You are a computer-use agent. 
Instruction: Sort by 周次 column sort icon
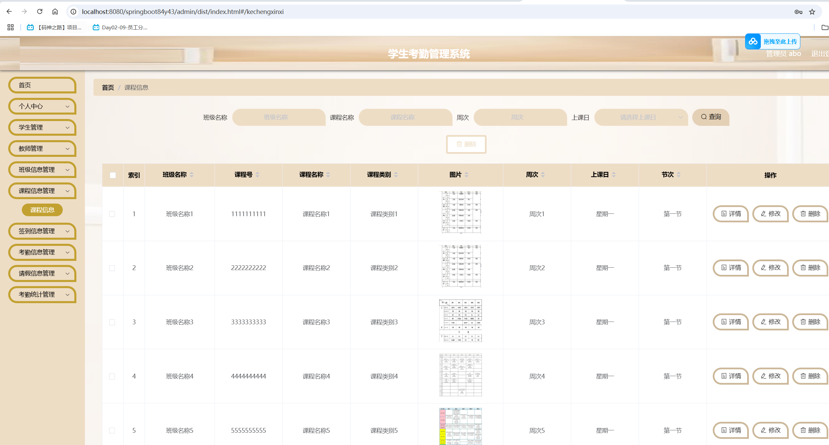pyautogui.click(x=543, y=175)
